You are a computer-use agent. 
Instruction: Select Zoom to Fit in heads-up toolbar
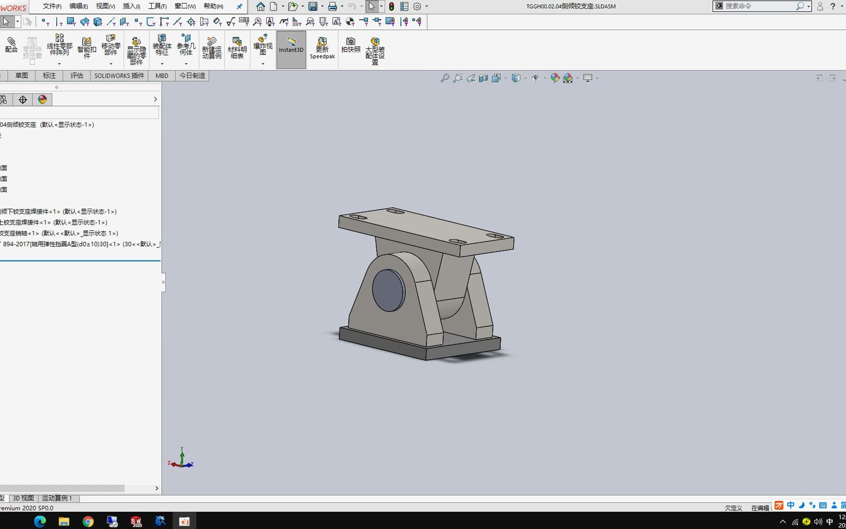click(445, 78)
